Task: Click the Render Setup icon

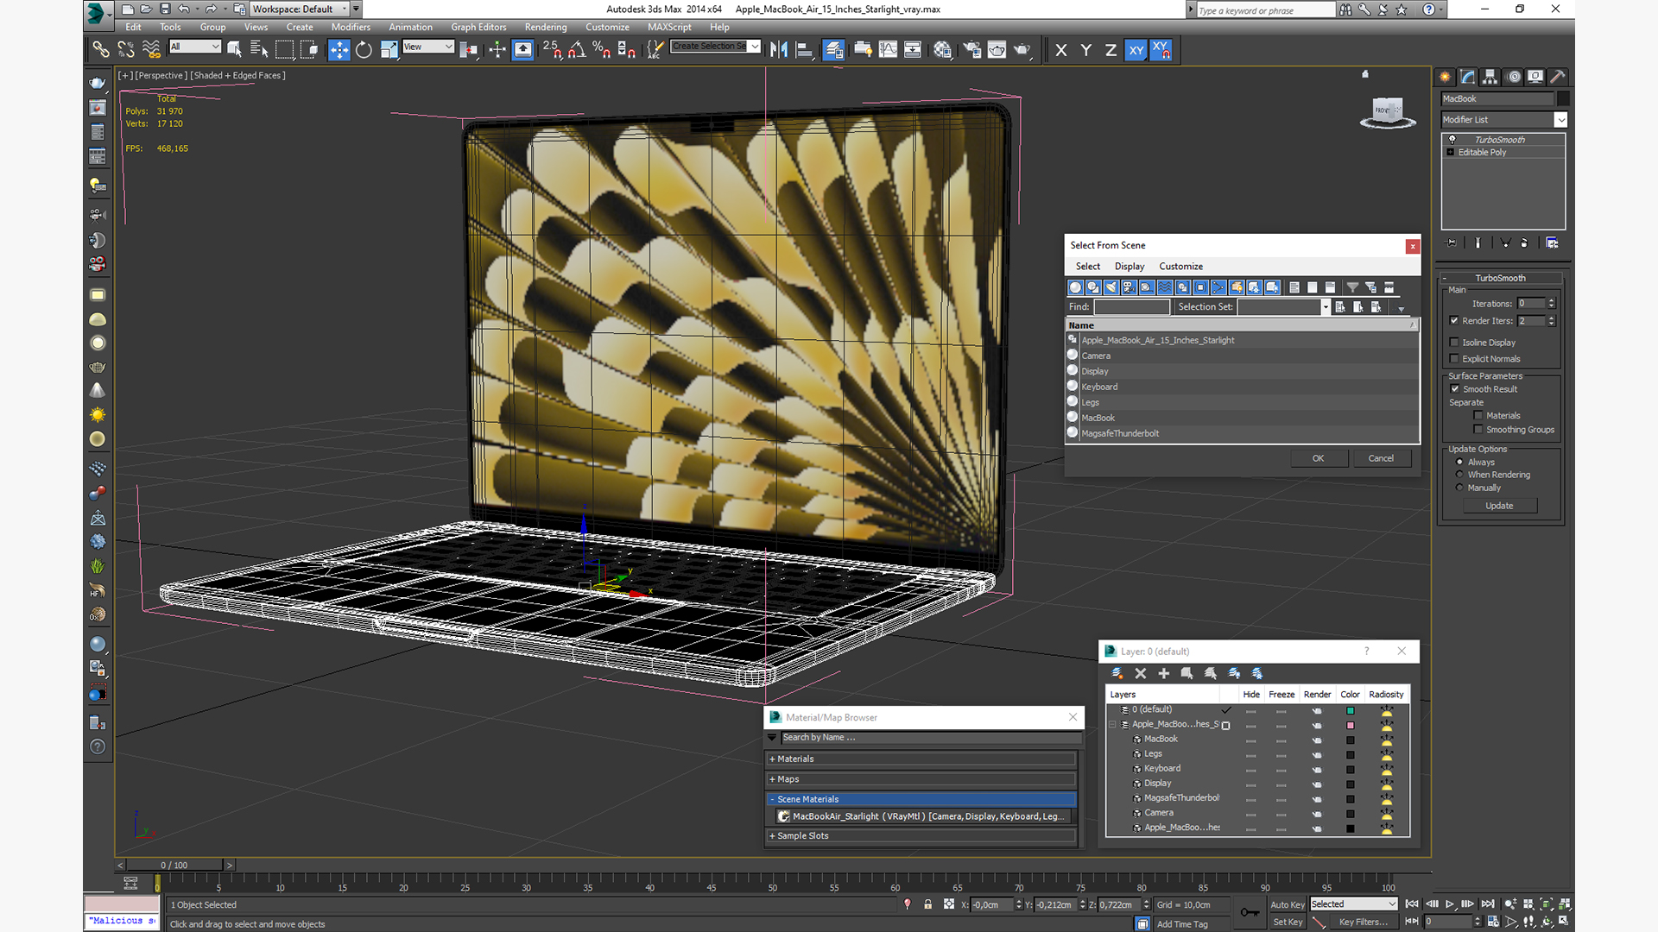Action: (971, 50)
